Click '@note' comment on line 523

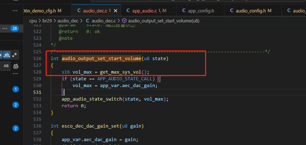point(66,38)
